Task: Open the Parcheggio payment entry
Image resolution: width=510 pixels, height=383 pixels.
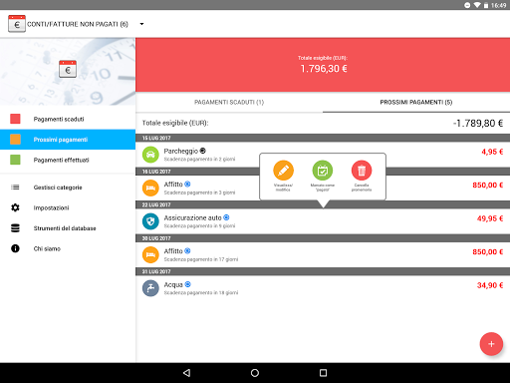Action: tap(323, 155)
